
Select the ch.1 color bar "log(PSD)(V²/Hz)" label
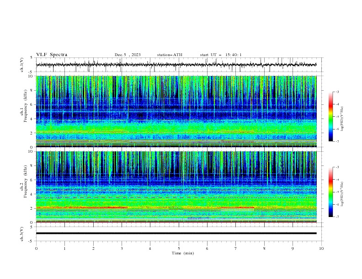point(342,119)
